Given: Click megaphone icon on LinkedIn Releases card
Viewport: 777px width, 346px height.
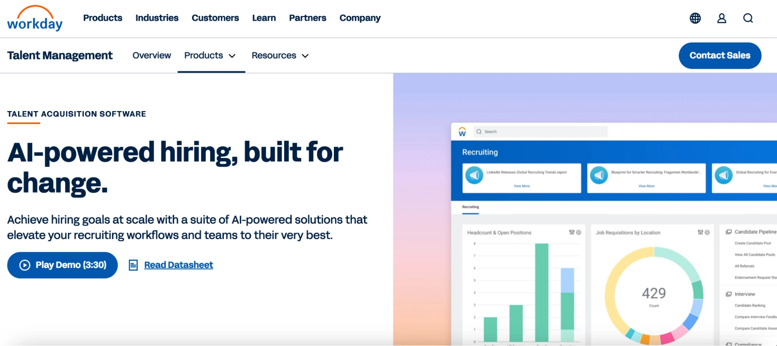Looking at the screenshot, I should tap(474, 175).
